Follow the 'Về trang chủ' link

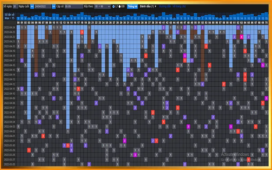coord(179,6)
